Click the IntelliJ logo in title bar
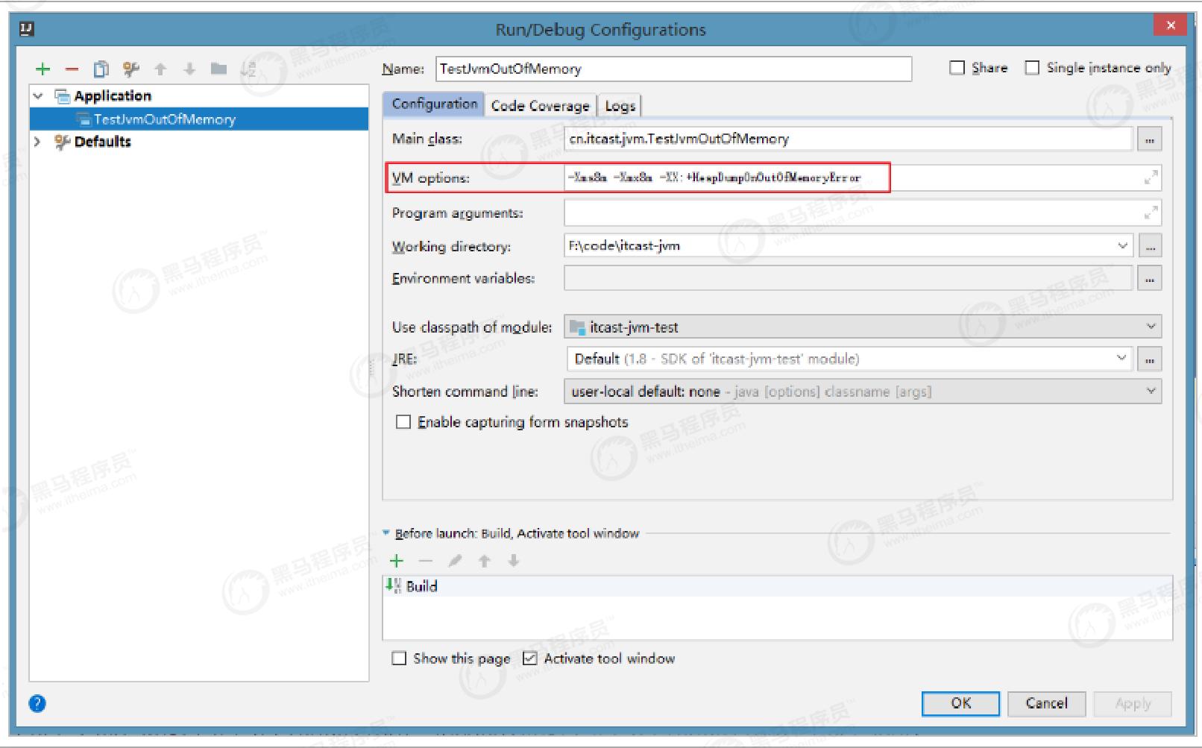Image resolution: width=1202 pixels, height=748 pixels. pos(26,29)
